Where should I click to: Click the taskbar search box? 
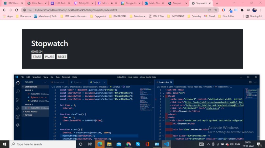43,144
